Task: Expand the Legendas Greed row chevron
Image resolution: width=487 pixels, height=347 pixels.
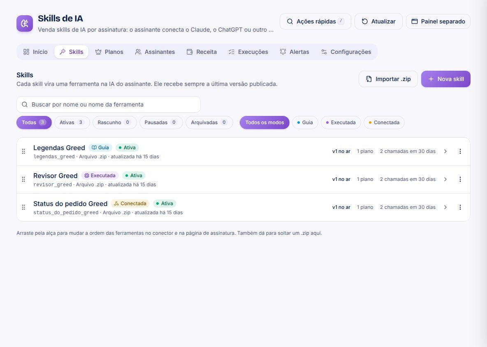Action: 445,151
